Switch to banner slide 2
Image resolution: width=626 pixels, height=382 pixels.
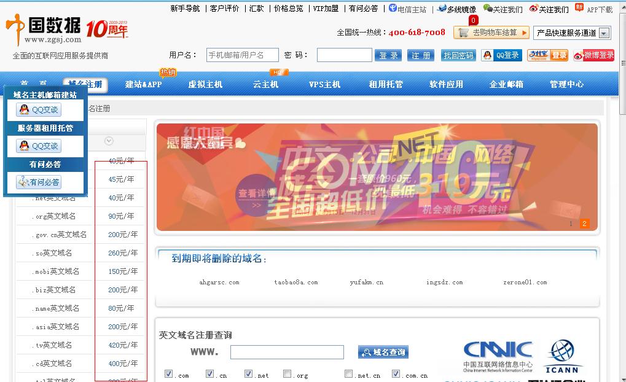[x=584, y=224]
